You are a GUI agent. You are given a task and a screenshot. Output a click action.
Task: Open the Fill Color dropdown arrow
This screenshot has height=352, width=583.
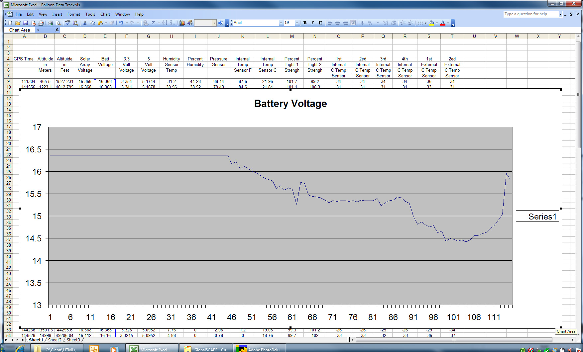(437, 23)
